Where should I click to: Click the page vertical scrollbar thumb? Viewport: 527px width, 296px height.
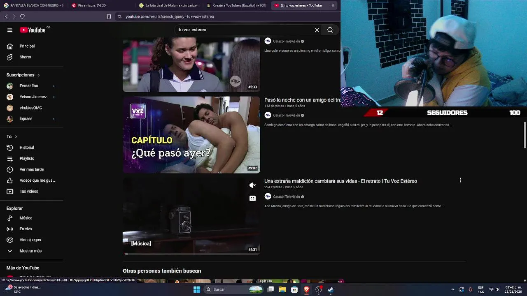525,135
